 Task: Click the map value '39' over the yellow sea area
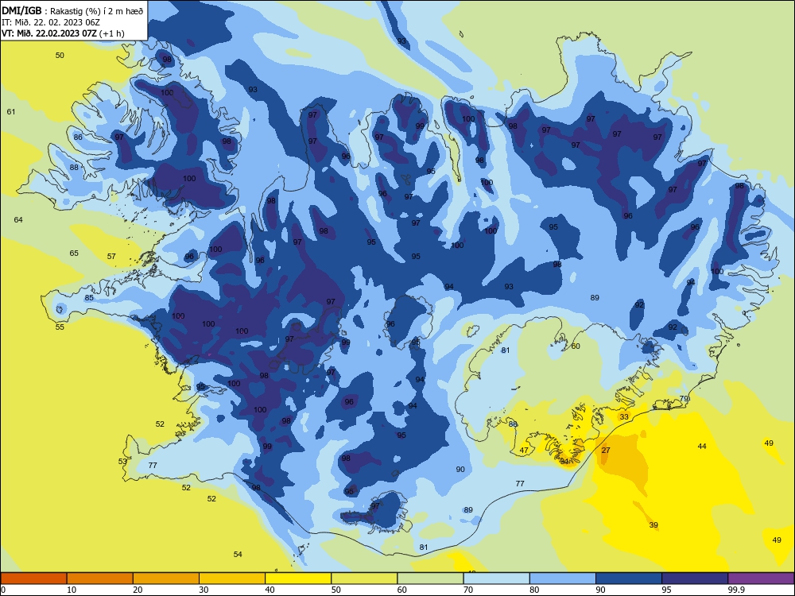click(653, 525)
